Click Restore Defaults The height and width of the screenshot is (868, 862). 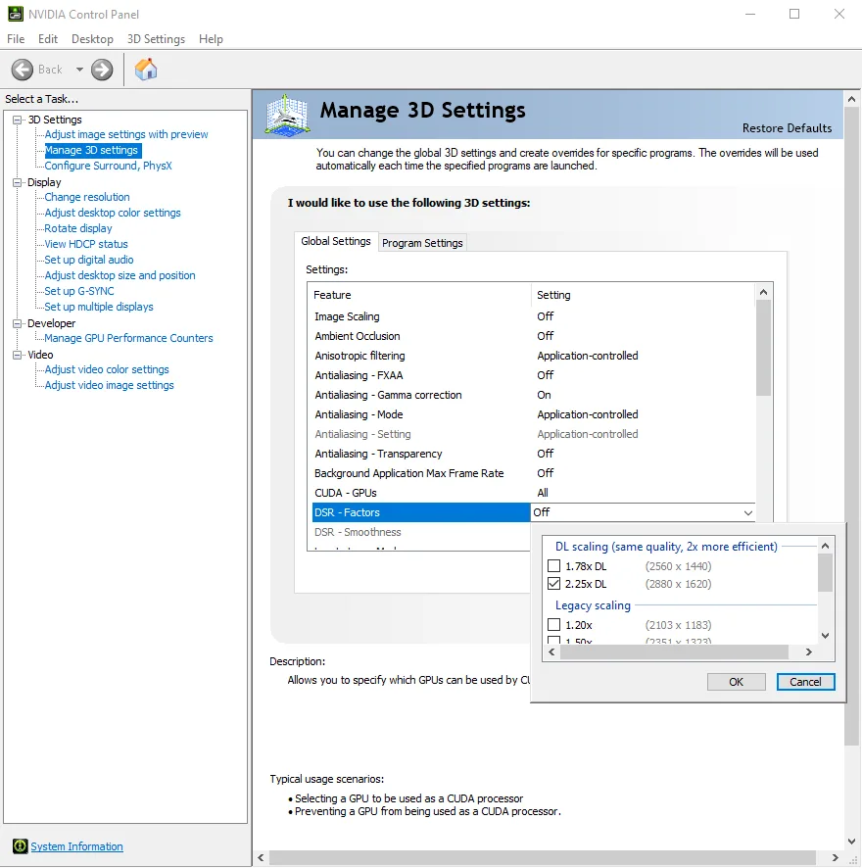click(787, 128)
